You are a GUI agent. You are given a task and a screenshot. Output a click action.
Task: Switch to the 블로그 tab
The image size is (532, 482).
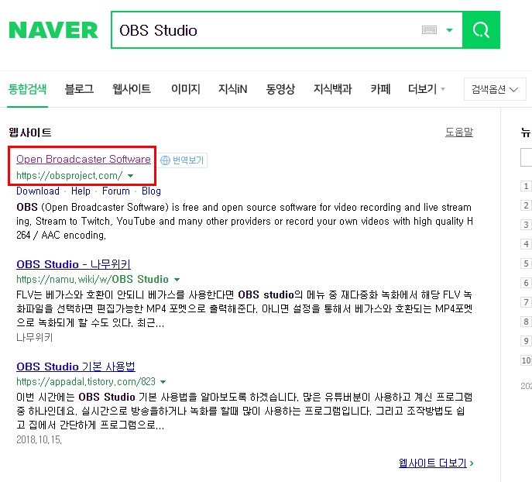point(79,89)
